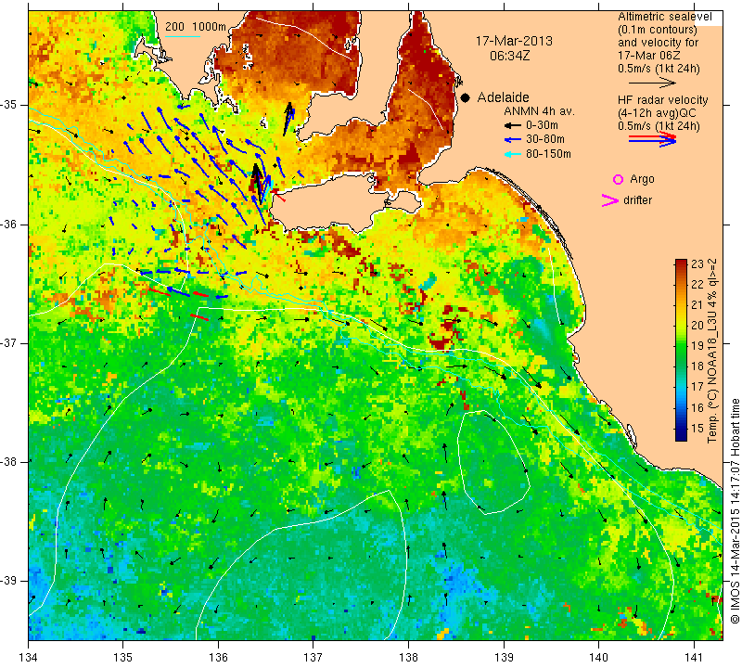Click the 19 degree colorbar label
Screen dimensions: 742x668
(x=697, y=346)
